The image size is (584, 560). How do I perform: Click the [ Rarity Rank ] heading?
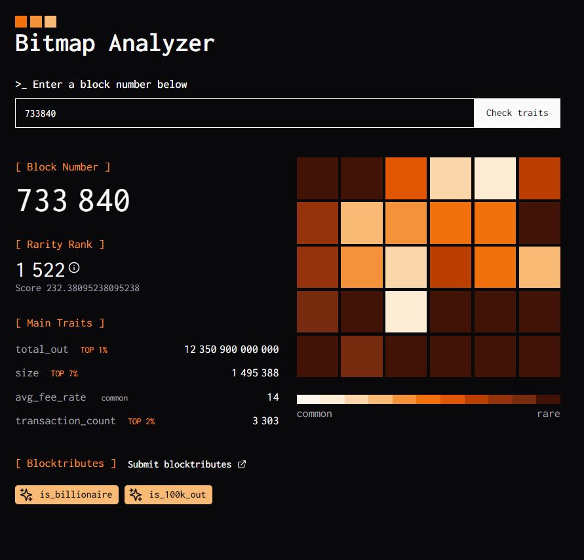coord(60,245)
